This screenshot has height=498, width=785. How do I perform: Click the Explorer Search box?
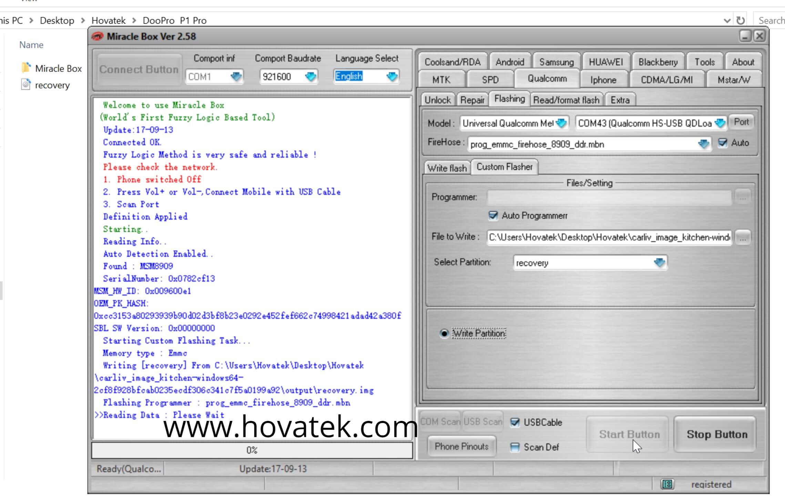[x=769, y=20]
